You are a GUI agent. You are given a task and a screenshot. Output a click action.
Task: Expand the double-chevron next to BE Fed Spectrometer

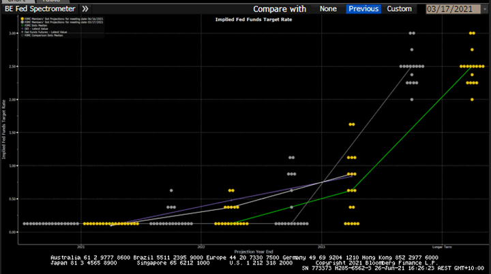pos(85,9)
